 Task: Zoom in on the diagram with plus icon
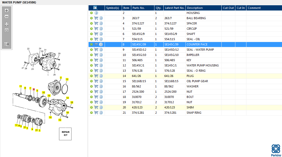point(7,11)
